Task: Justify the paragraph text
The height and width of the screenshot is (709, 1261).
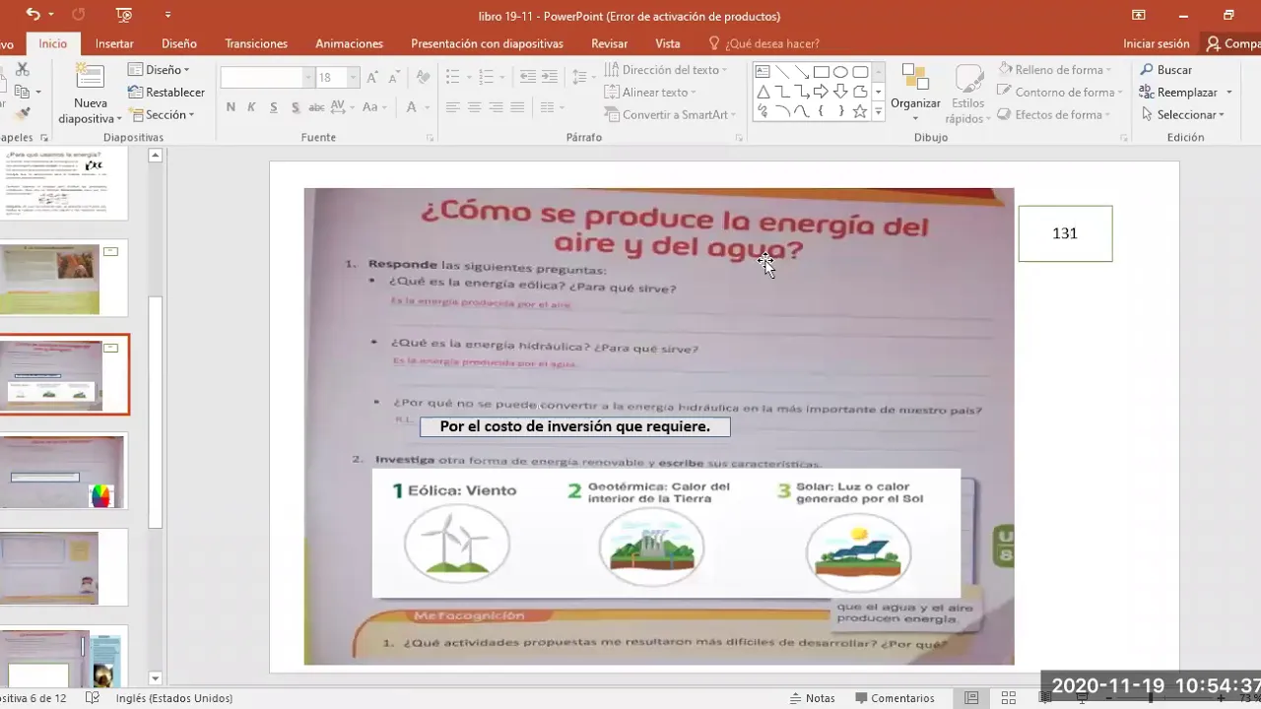Action: [x=517, y=107]
